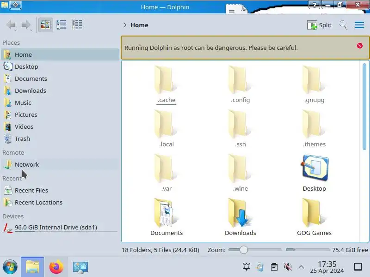Click the titlebar help question button
This screenshot has width=370, height=277.
[314, 5]
